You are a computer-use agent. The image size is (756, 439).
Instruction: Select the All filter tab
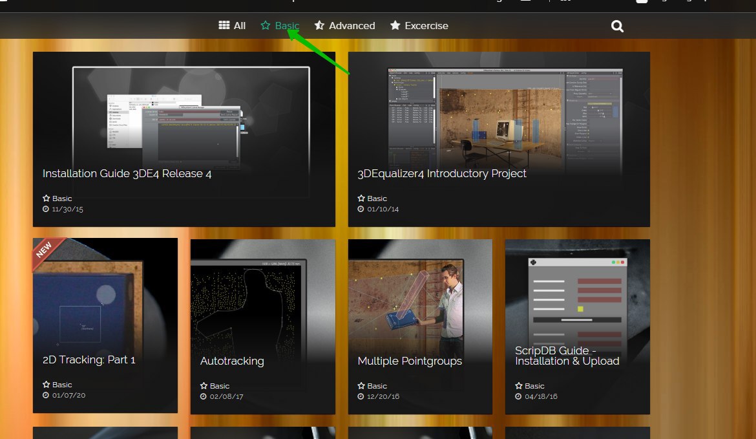pyautogui.click(x=232, y=26)
